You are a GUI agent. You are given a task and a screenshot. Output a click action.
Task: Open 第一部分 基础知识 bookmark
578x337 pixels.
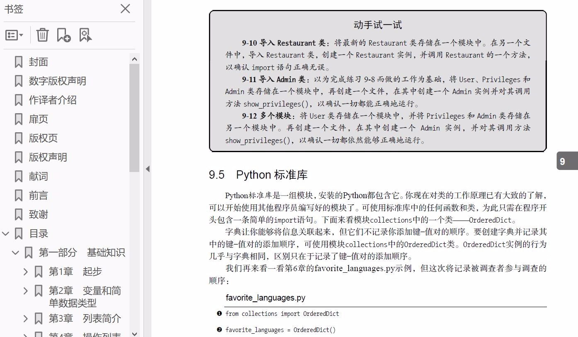82,252
